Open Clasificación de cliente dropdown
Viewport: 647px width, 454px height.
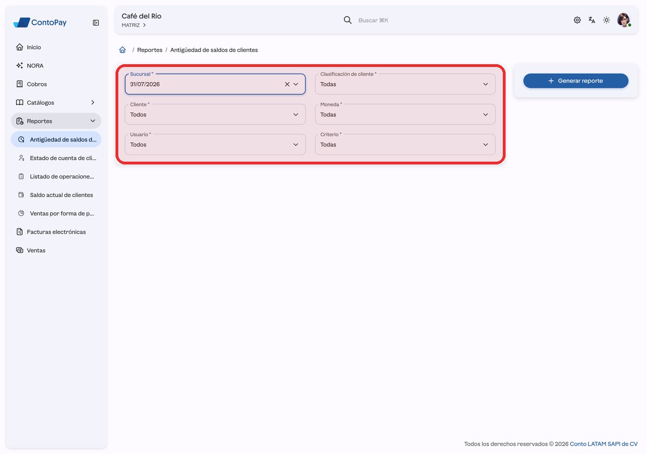[405, 84]
